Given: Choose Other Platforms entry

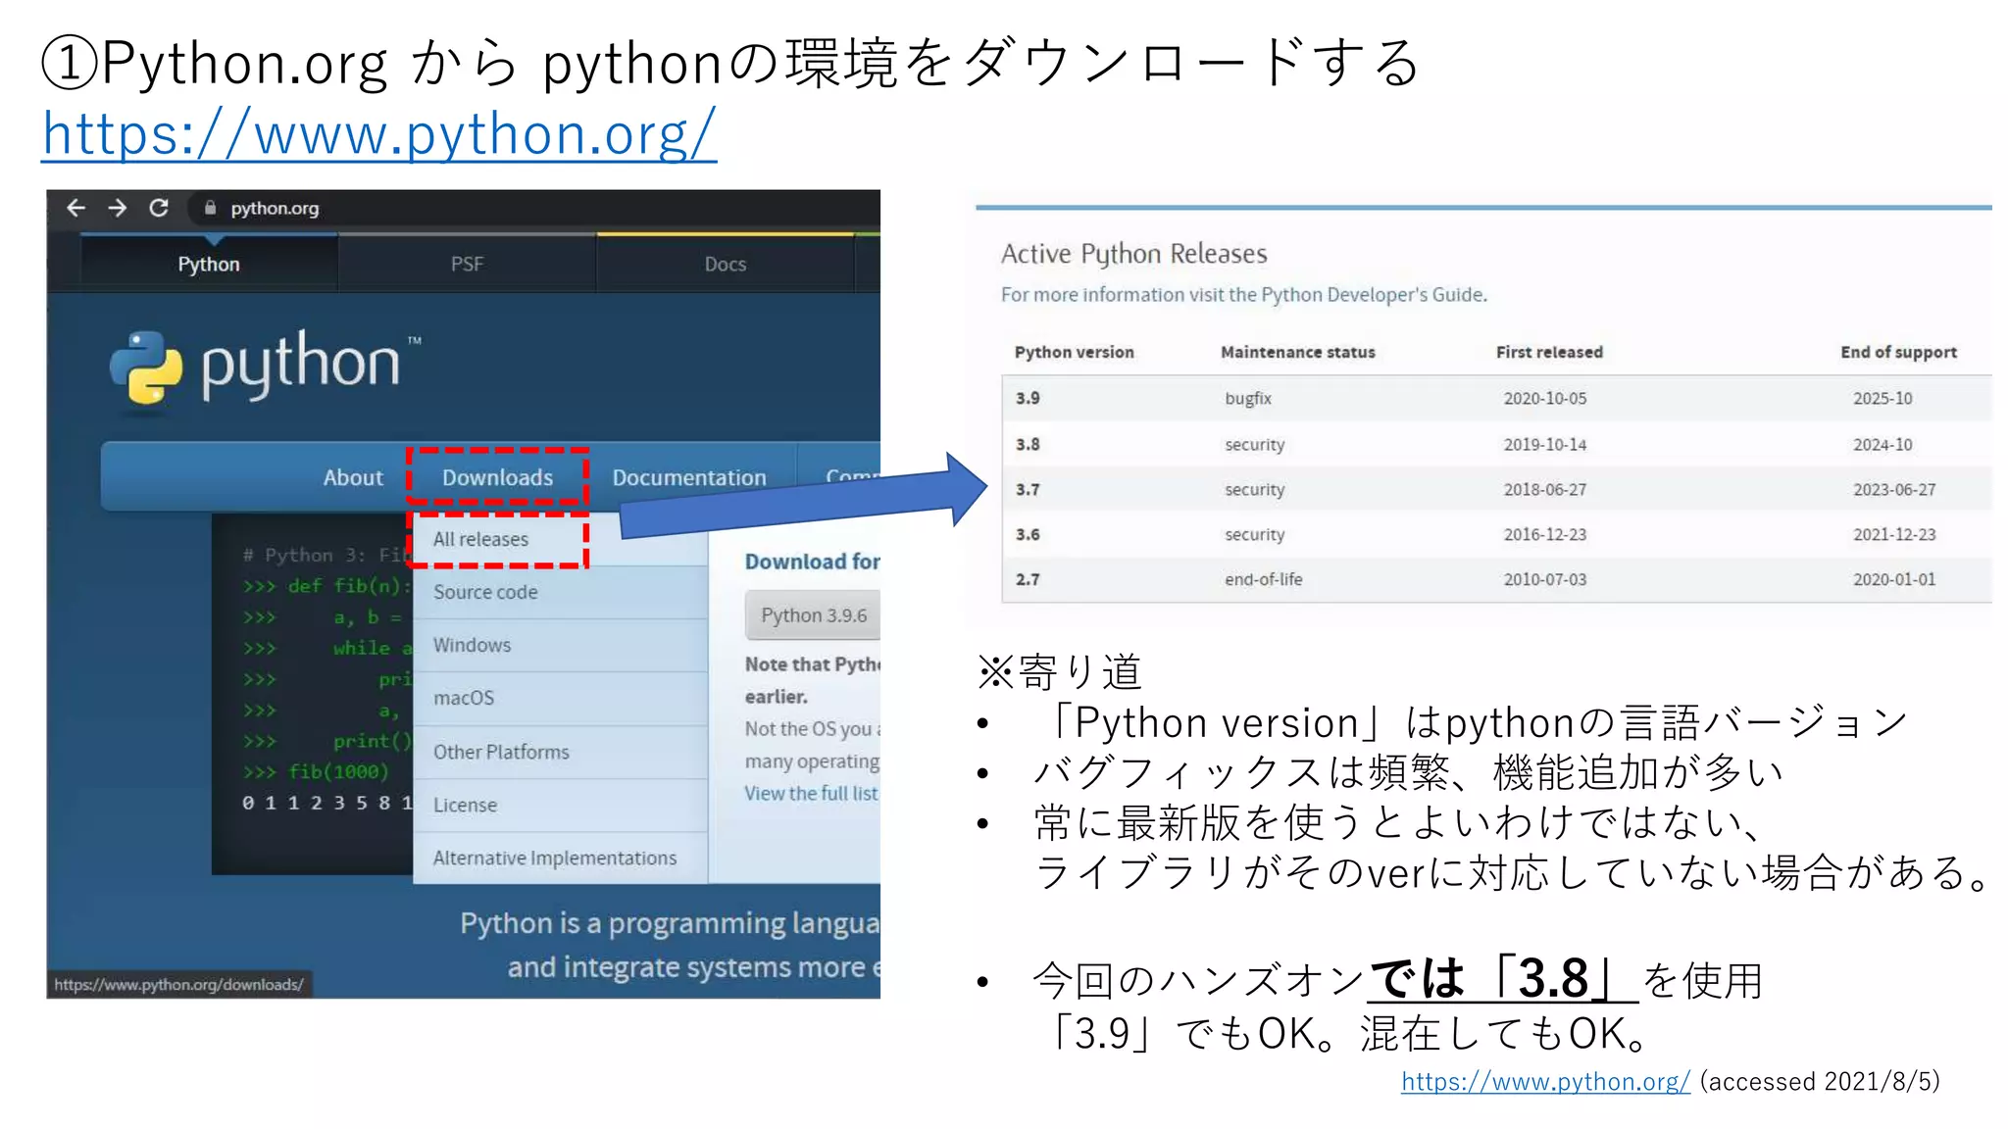Looking at the screenshot, I should click(501, 752).
